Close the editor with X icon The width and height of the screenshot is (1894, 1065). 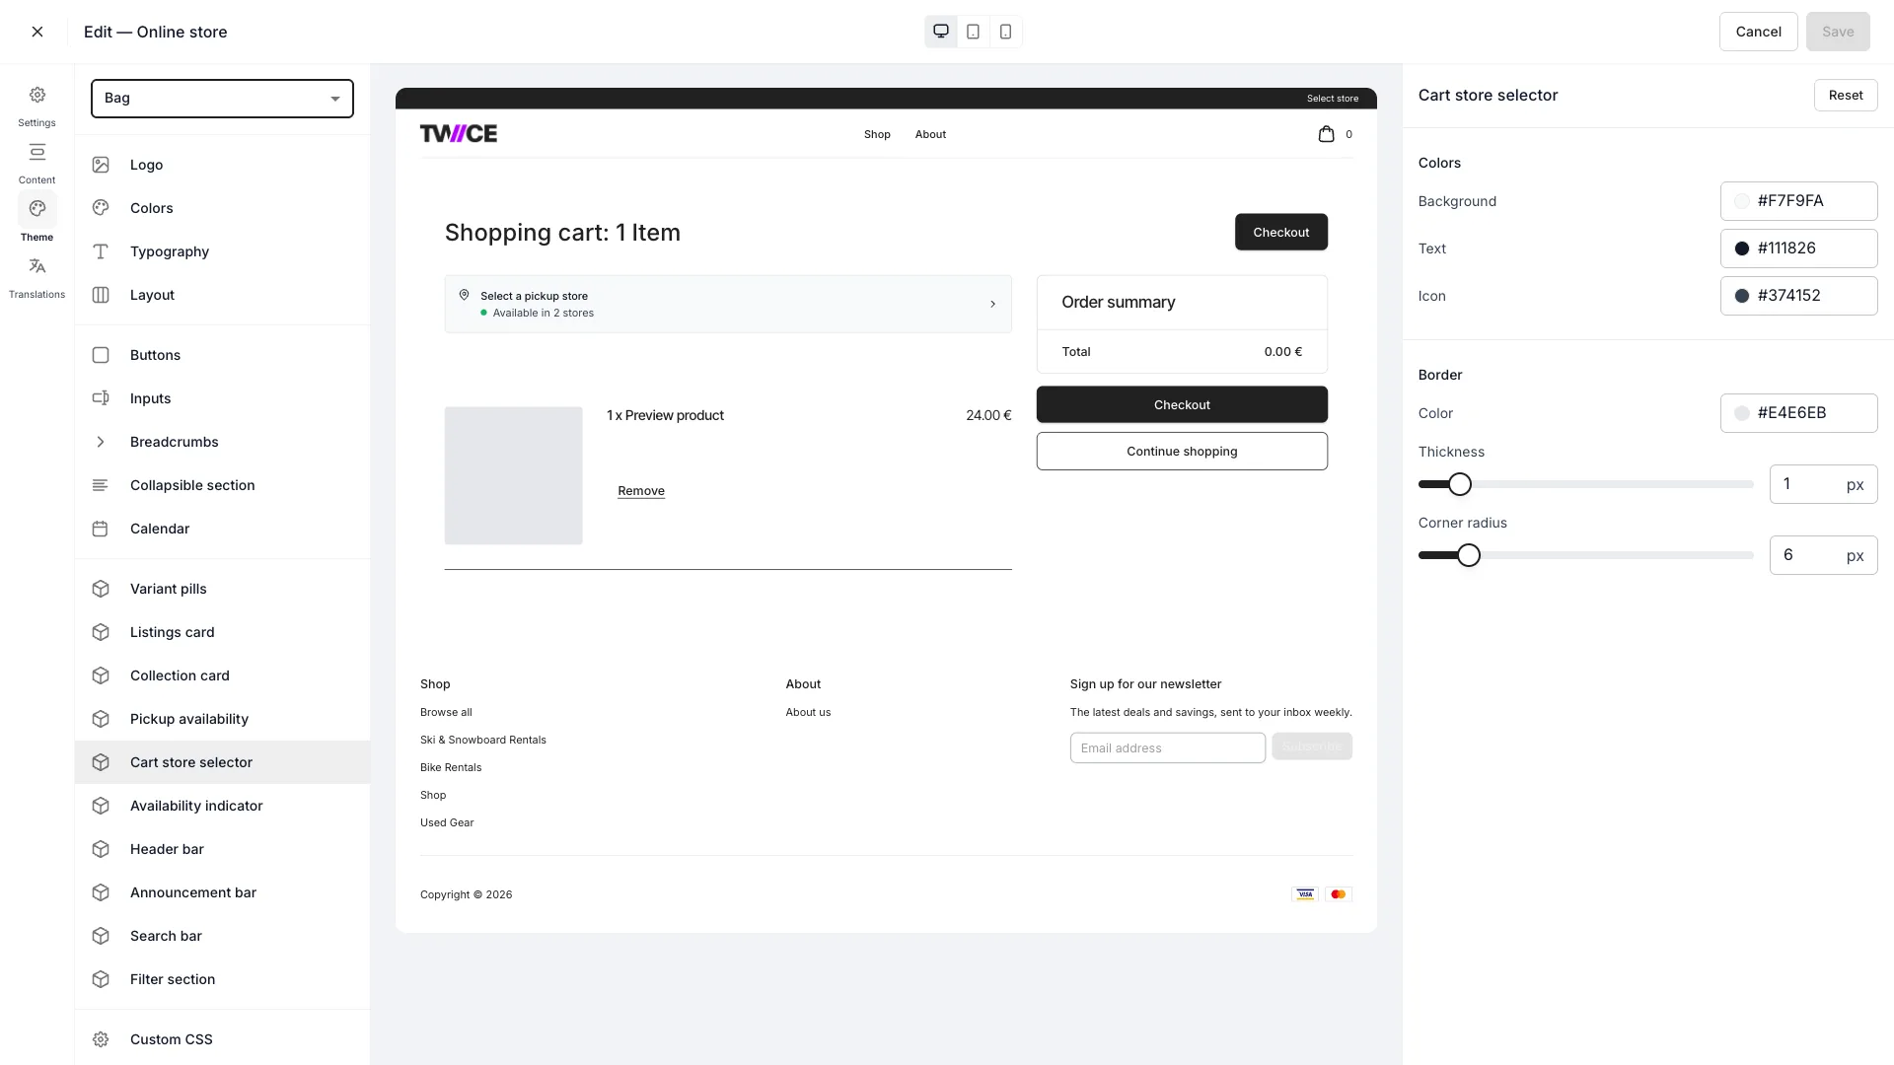37,32
